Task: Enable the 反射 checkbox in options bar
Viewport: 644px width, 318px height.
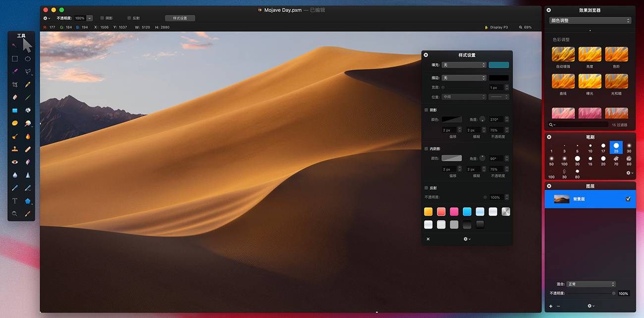Action: coord(129,18)
